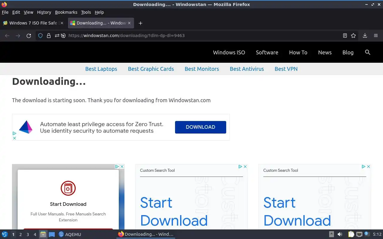This screenshot has width=383, height=239.
Task: Open the Blog nav link
Action: (x=348, y=52)
